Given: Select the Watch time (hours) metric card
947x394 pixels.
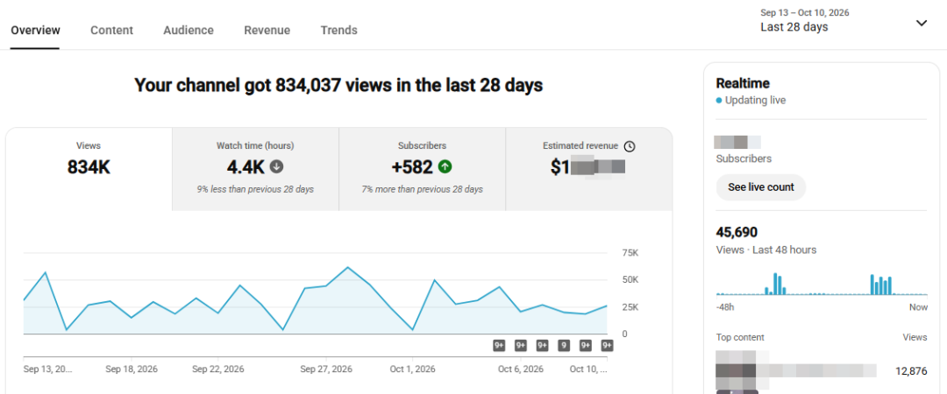Looking at the screenshot, I should 255,169.
